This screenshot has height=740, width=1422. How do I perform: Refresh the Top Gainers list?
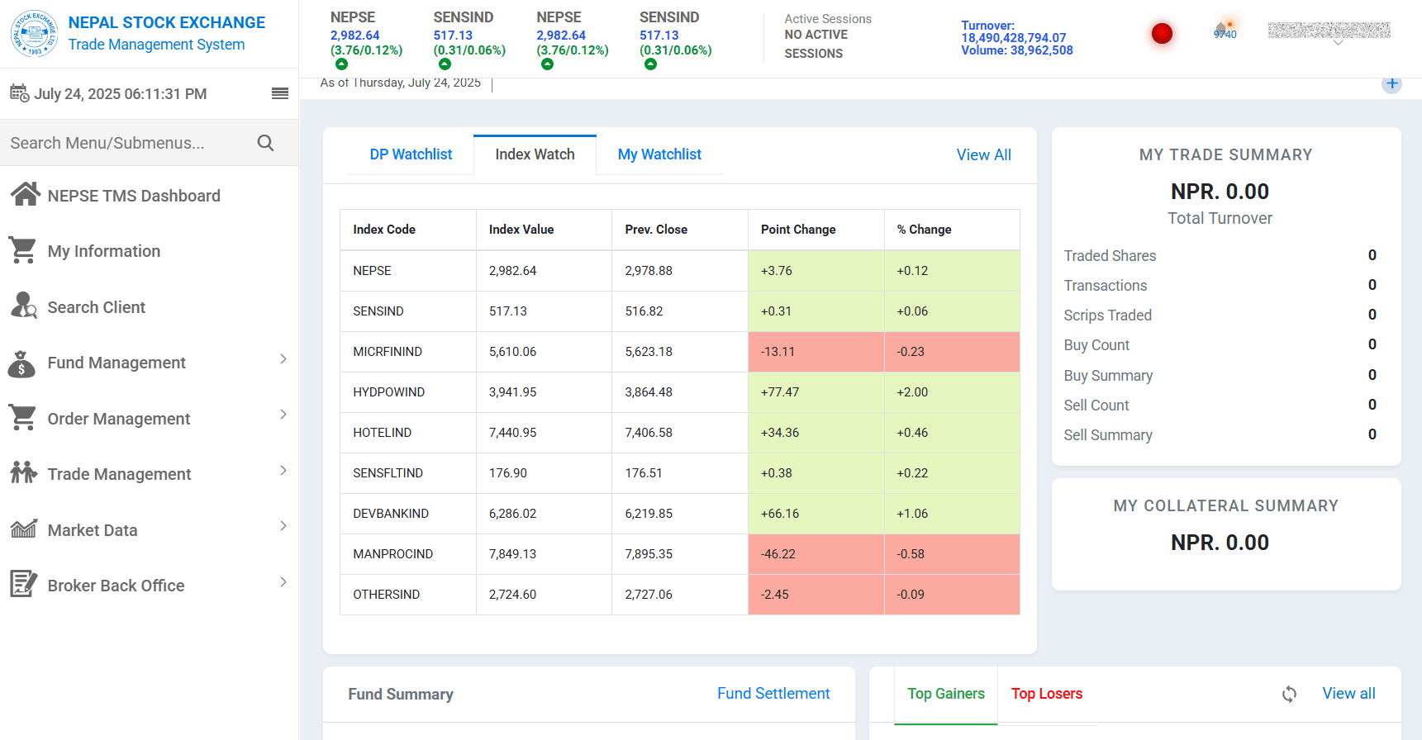[1289, 694]
